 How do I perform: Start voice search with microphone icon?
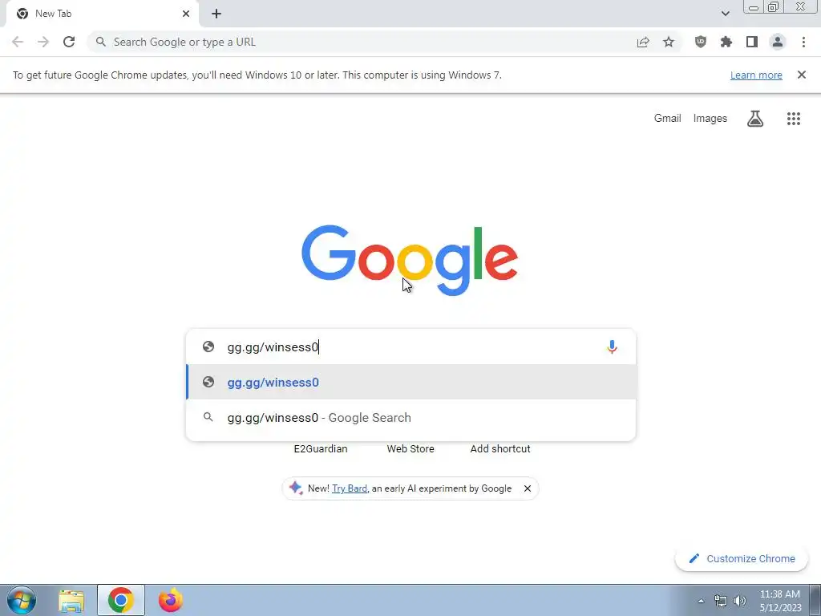[x=612, y=346]
